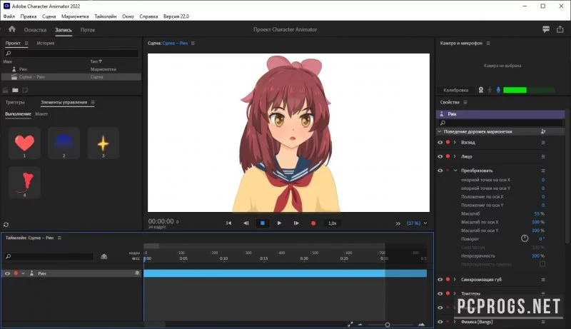
Task: Open Timeline panel menu icon
Action: point(59,238)
